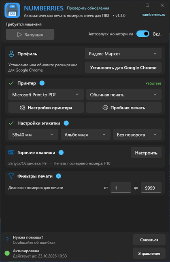Click the Требуется лицензия status text
Screen dimensions: 170x262
click(23, 24)
